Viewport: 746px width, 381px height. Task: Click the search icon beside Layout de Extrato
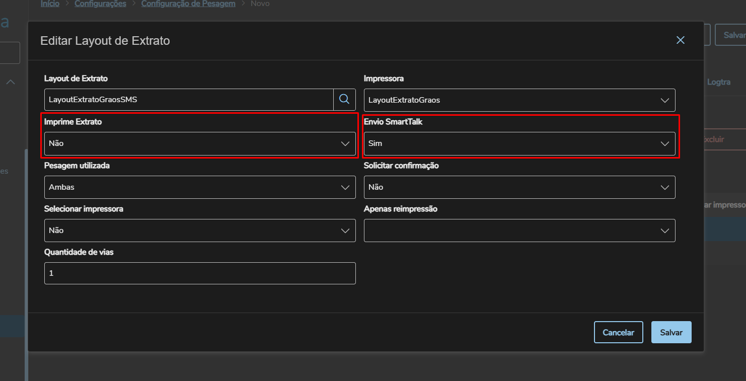pos(344,100)
